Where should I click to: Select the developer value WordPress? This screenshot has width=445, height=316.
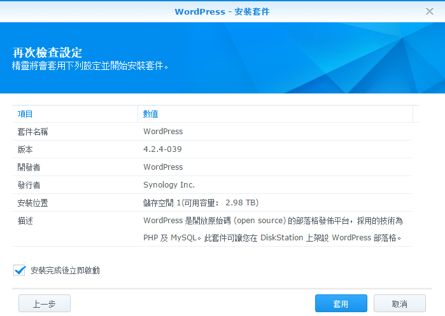pyautogui.click(x=163, y=167)
